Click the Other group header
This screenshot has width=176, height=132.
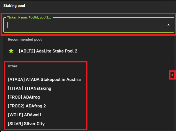pos(12,66)
